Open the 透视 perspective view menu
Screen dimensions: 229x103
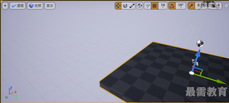point(17,6)
